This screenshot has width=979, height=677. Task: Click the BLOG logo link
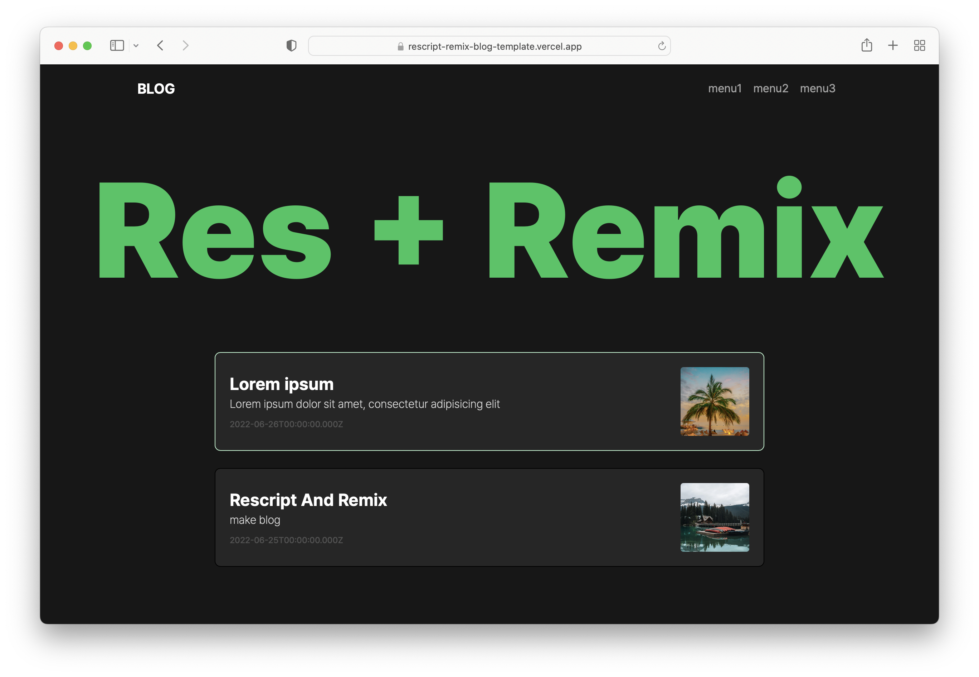156,89
